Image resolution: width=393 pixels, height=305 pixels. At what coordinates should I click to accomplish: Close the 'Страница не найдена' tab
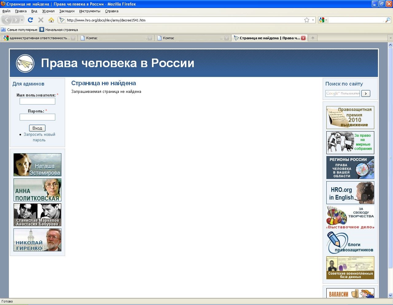[x=303, y=38]
